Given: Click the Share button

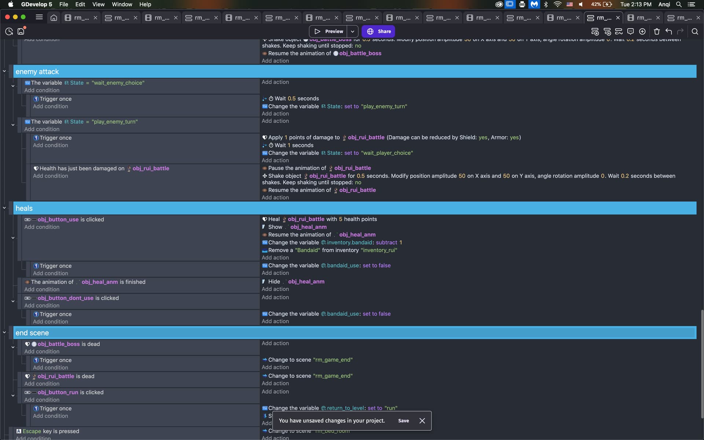Looking at the screenshot, I should (378, 32).
